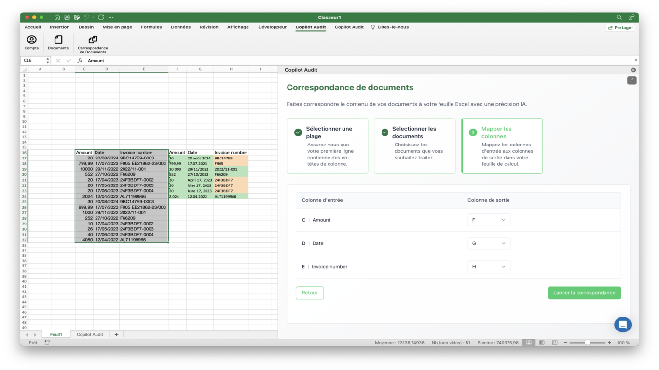
Task: Click the info icon in Copilot Audit panel
Action: click(632, 80)
